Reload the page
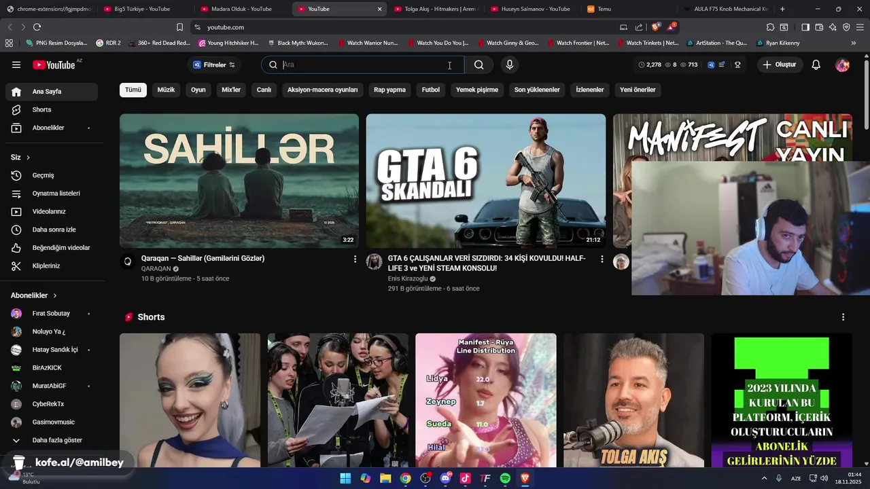Image resolution: width=870 pixels, height=489 pixels. point(37,27)
